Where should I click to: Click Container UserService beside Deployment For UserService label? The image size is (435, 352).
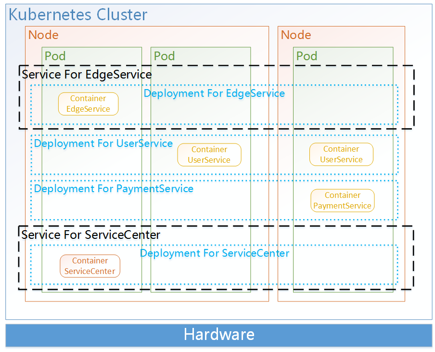point(209,155)
